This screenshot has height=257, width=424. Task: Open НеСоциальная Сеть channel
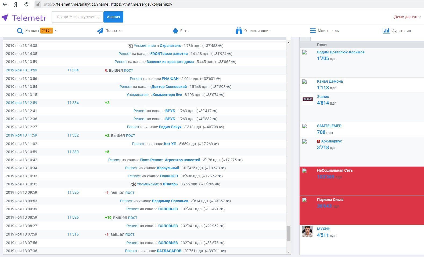click(335, 171)
